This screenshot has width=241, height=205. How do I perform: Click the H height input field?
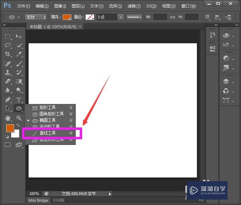(x=192, y=17)
